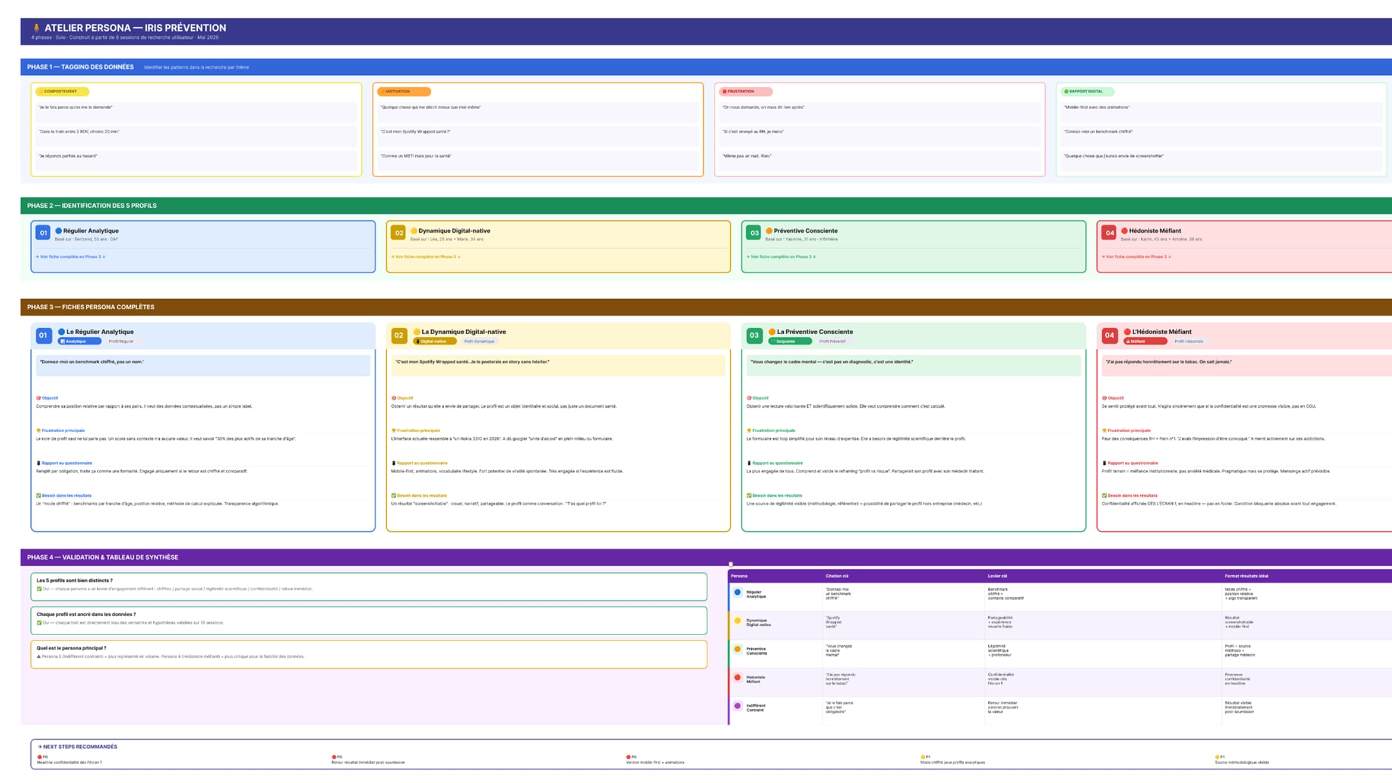Image resolution: width=1392 pixels, height=783 pixels.
Task: Select the 03 badge in Phase 2 Préventive Consciente card
Action: coord(754,233)
